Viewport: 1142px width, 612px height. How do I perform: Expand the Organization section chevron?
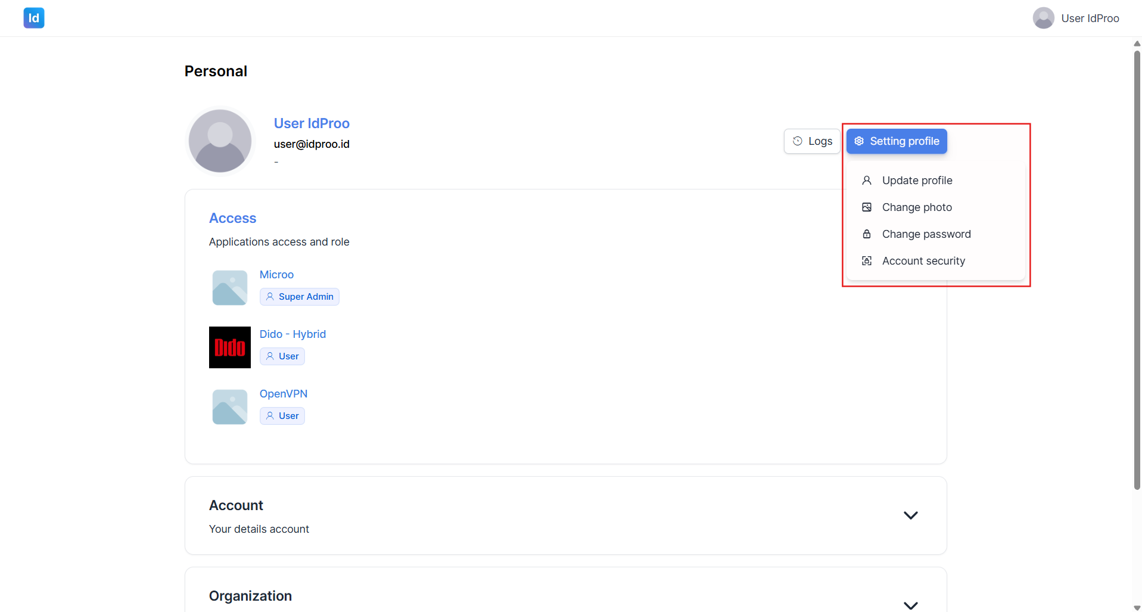click(910, 605)
